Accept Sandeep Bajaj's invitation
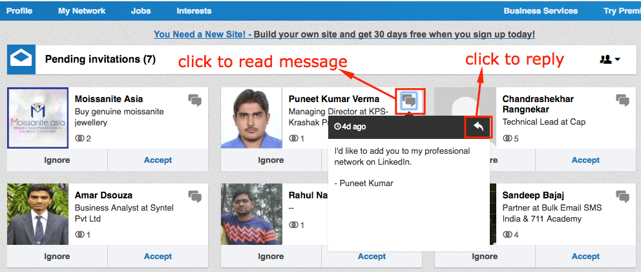The image size is (641, 272). pyautogui.click(x=585, y=256)
